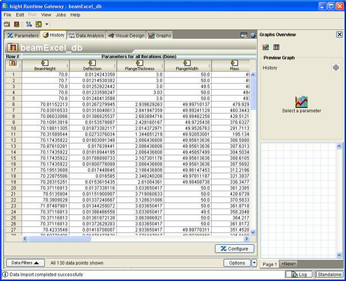Open the toolbar dropdown arrow beside star icon

(47, 24)
